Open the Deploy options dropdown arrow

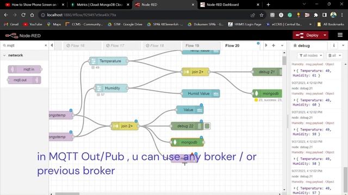(x=325, y=35)
